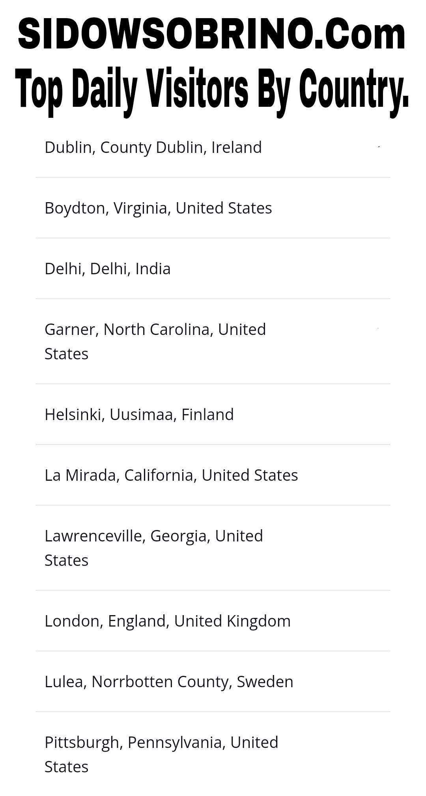Click the word Pennsylvania in the Pittsburgh row

click(x=176, y=742)
